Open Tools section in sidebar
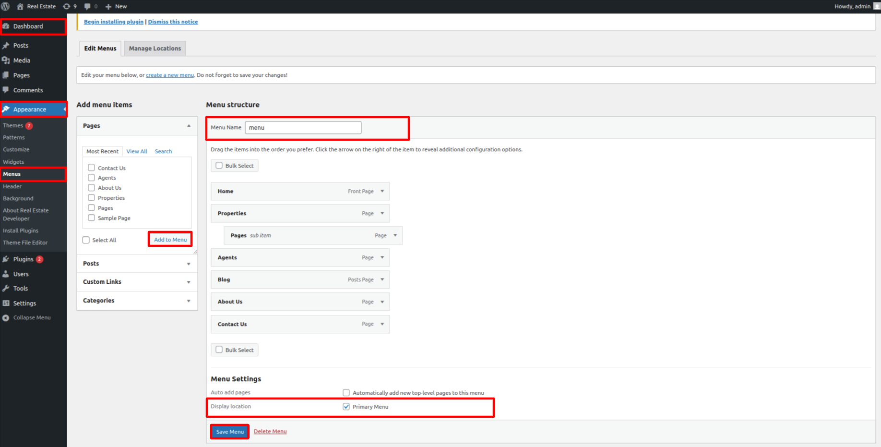 tap(20, 289)
